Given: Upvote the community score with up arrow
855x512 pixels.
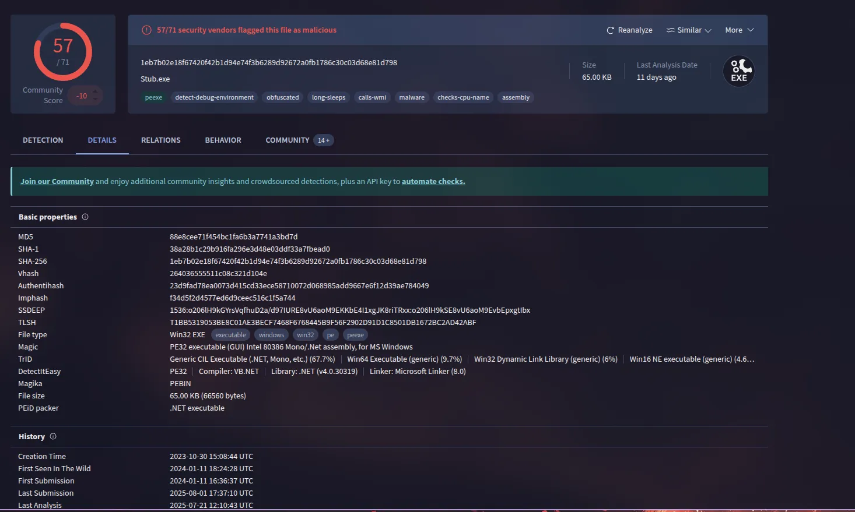Looking at the screenshot, I should pyautogui.click(x=96, y=90).
